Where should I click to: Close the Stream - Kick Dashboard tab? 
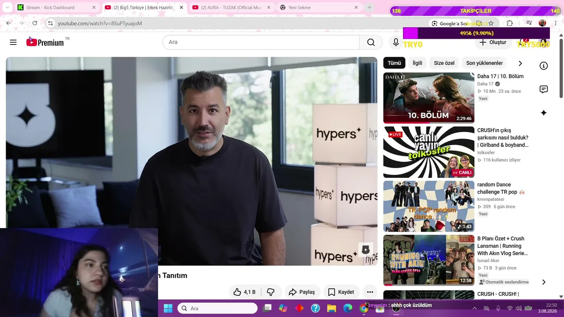coord(94,7)
